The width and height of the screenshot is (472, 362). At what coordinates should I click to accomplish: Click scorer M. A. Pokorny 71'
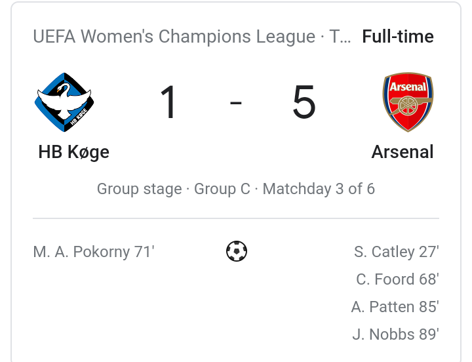94,252
